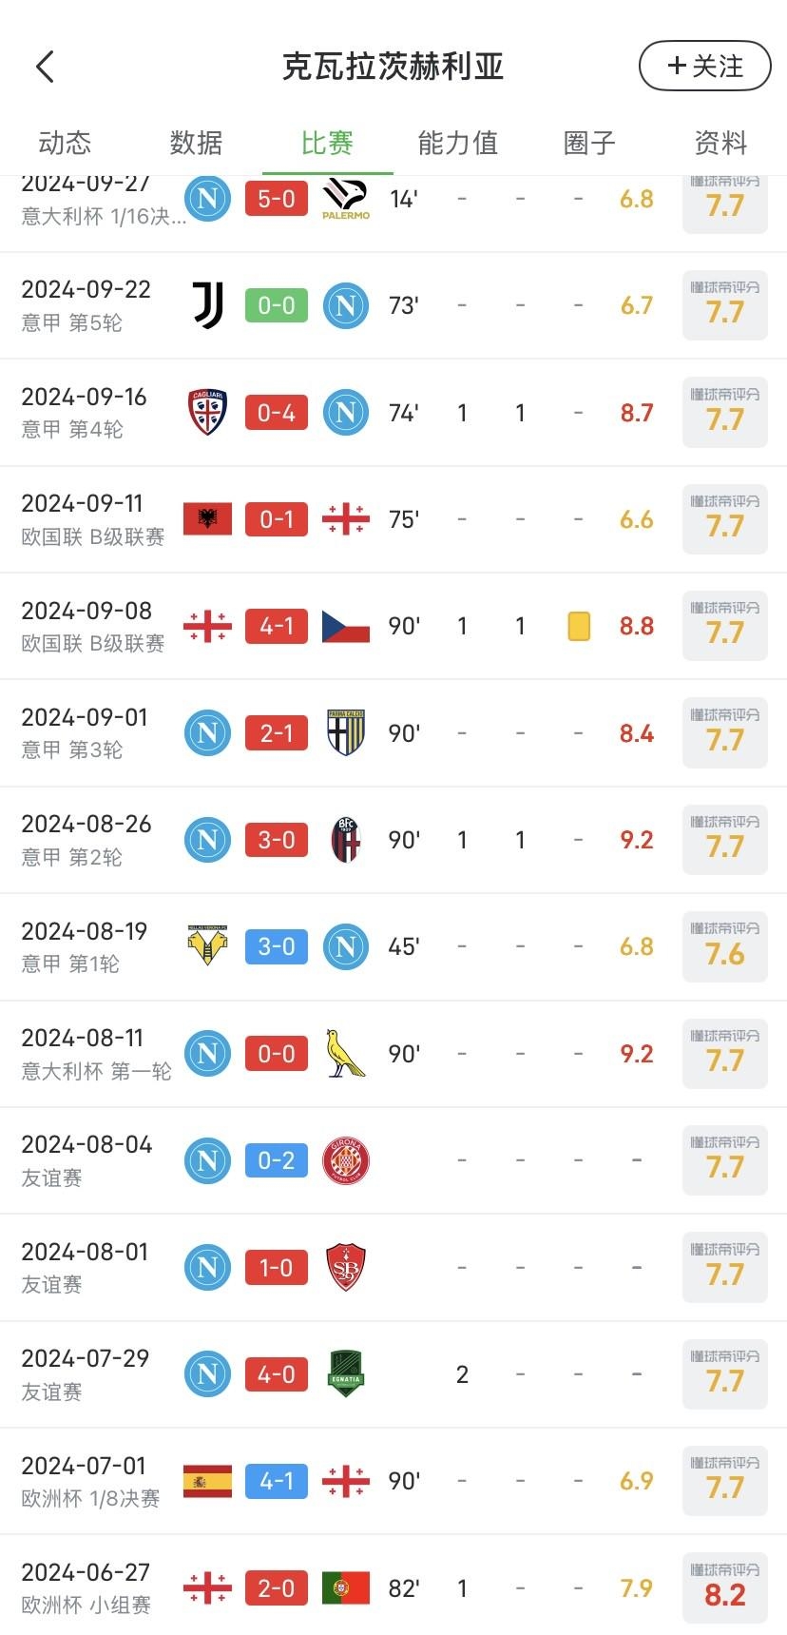Tap the yellow card indicator

[579, 626]
